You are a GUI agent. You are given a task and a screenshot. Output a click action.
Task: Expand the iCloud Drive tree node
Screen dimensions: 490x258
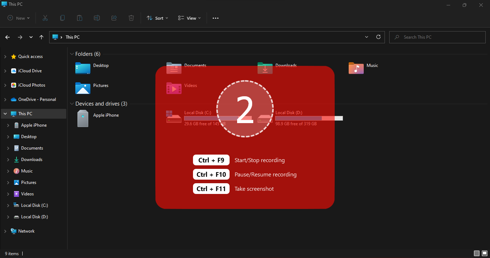click(x=5, y=71)
